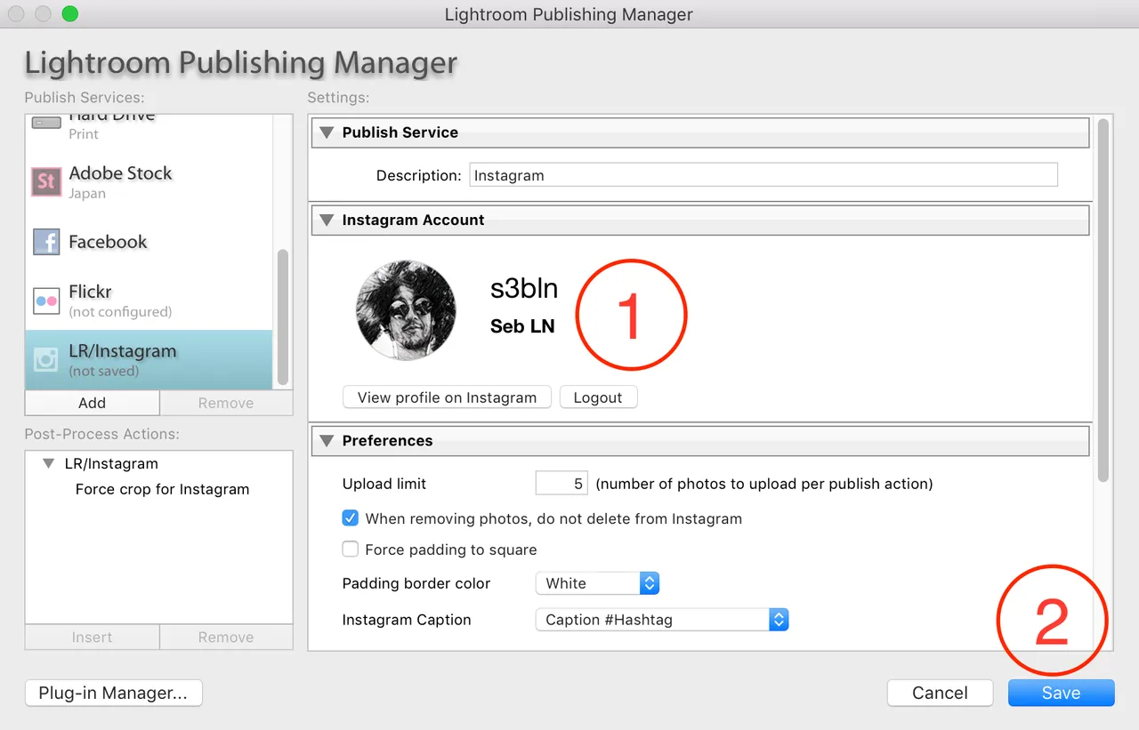Click the Hard Drive service icon
Image resolution: width=1139 pixels, height=730 pixels.
coord(46,123)
